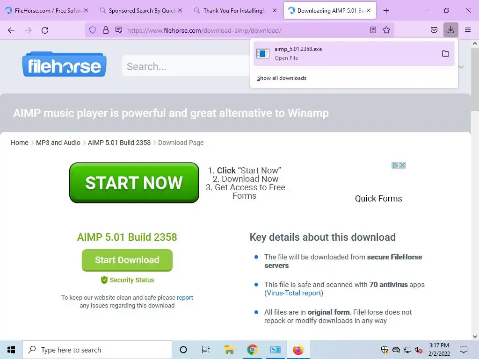The image size is (479, 359).
Task: Switch to Firefox in the taskbar
Action: (x=298, y=350)
